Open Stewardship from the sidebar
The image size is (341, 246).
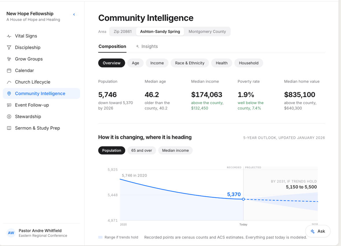pyautogui.click(x=41, y=116)
